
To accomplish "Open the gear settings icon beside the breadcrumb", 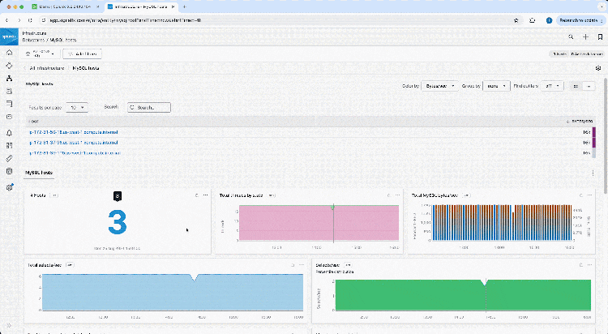I will [x=597, y=69].
